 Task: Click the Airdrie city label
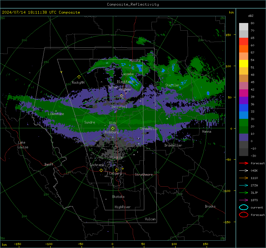(x=116, y=157)
